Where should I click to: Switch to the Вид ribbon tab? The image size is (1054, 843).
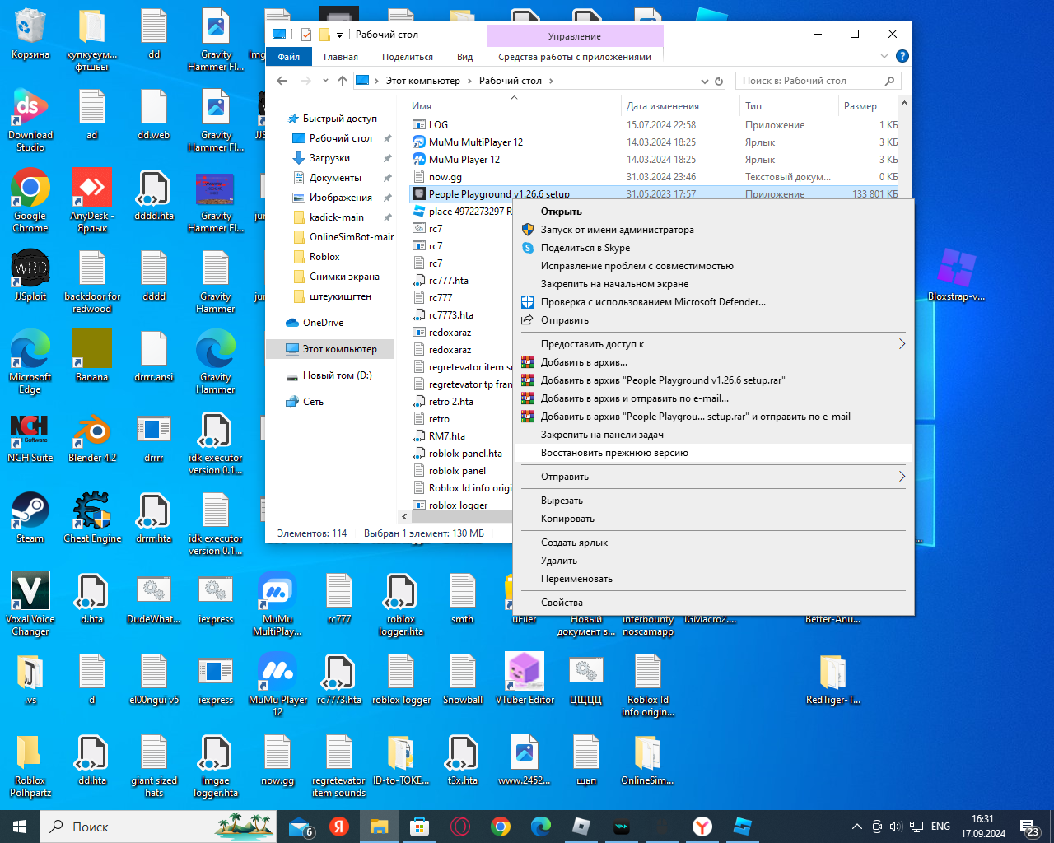click(464, 57)
